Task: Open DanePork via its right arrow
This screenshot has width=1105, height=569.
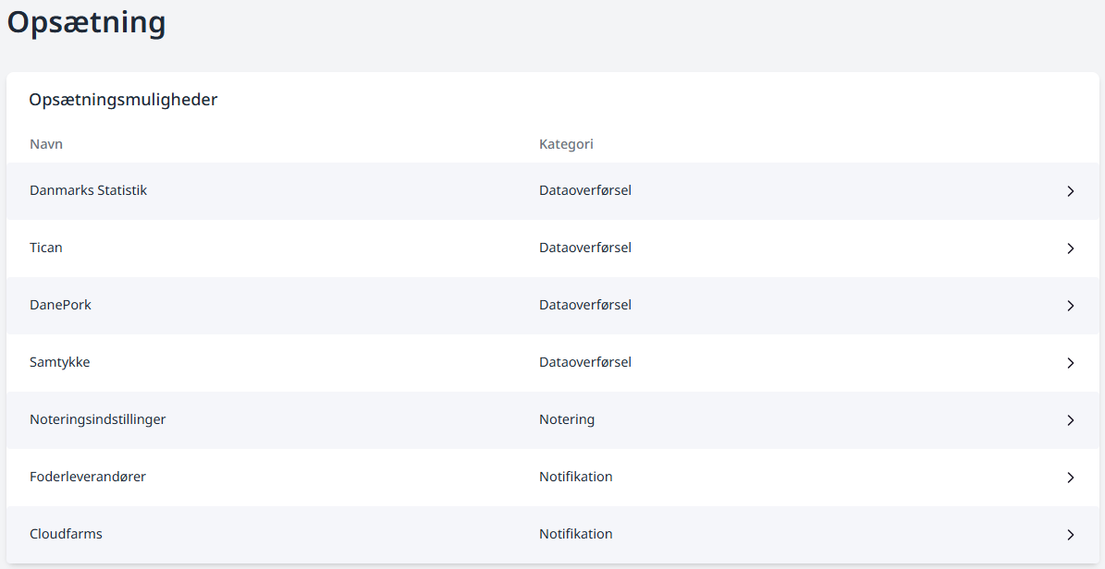Action: click(1070, 306)
